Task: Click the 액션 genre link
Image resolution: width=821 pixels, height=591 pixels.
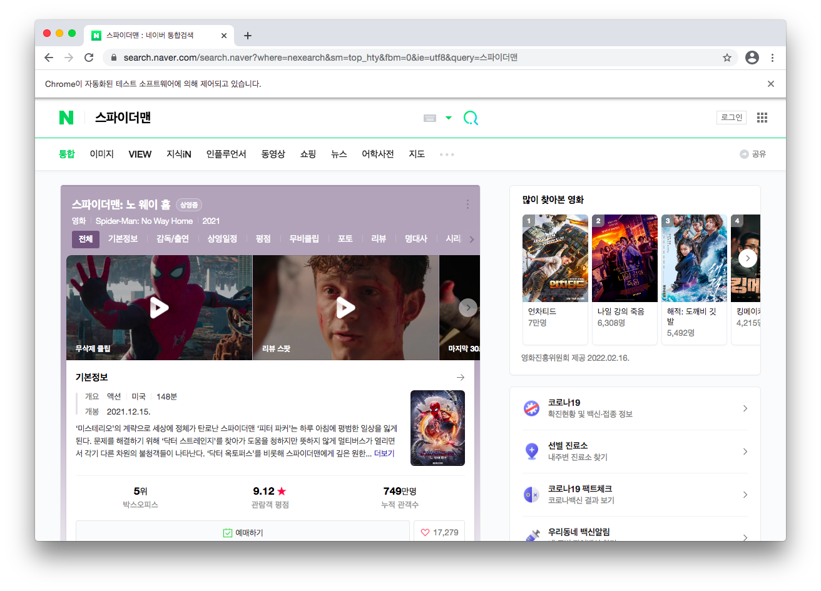Action: [x=114, y=397]
